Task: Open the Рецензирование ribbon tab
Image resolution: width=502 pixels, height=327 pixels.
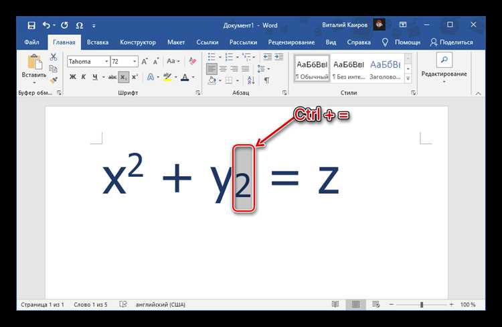Action: [291, 42]
